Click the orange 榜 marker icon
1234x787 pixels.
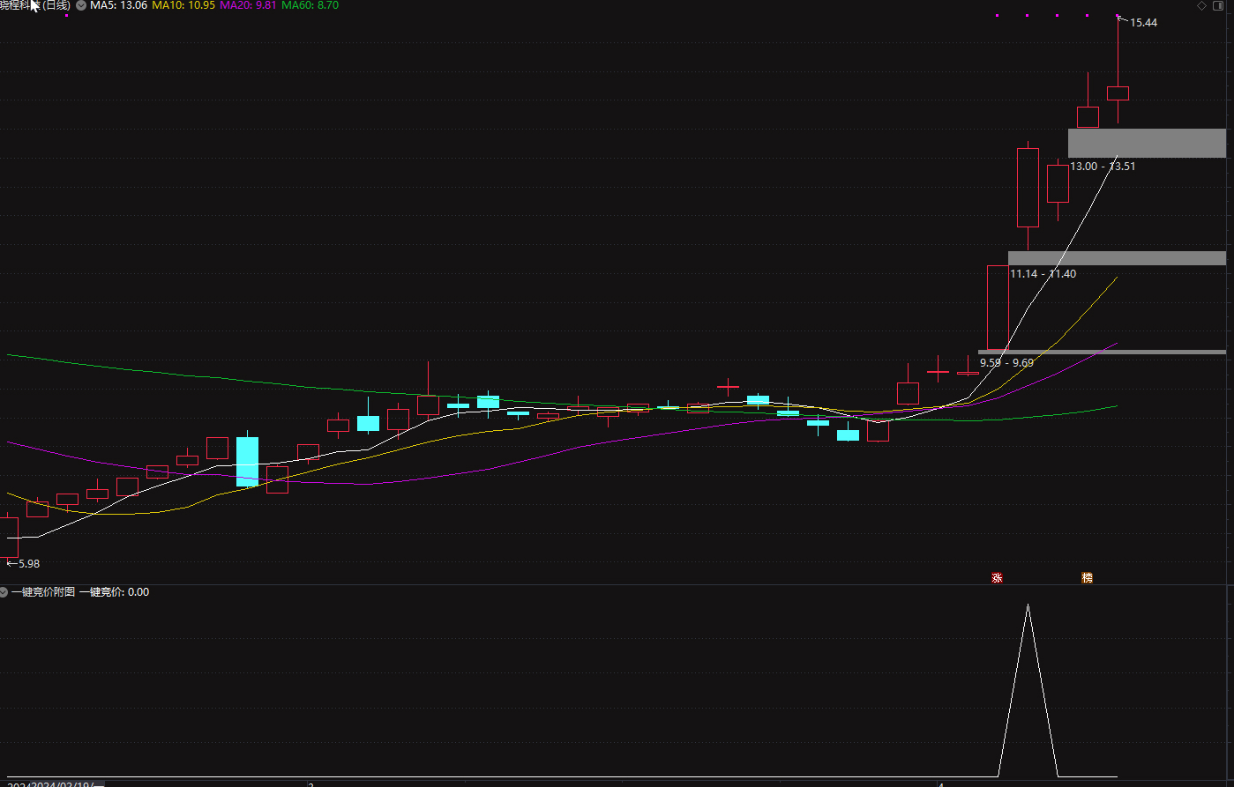click(x=1087, y=578)
